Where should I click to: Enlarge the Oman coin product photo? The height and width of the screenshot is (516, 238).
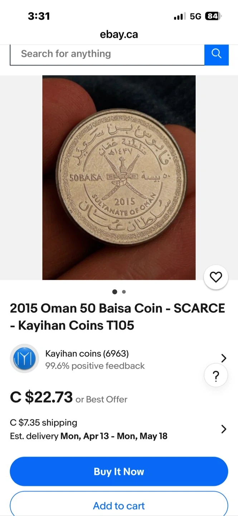(x=119, y=177)
